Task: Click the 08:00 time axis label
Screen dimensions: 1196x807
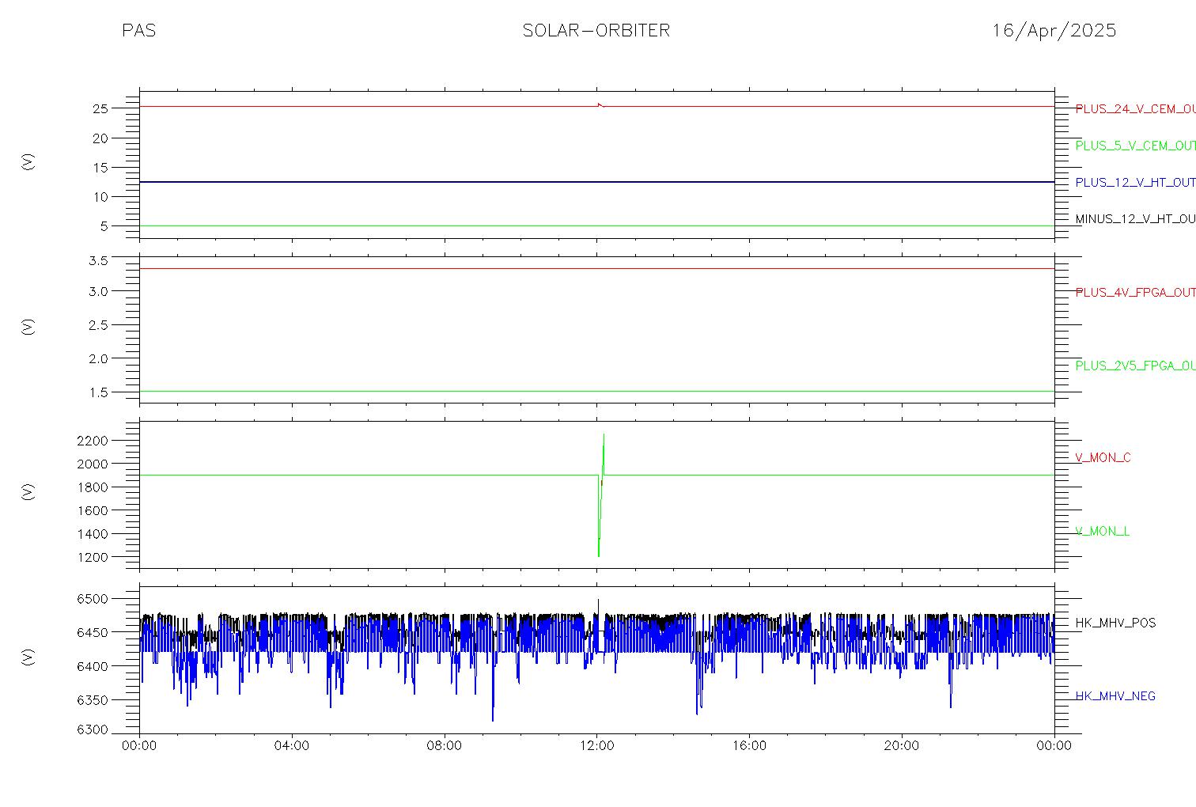Action: [445, 746]
